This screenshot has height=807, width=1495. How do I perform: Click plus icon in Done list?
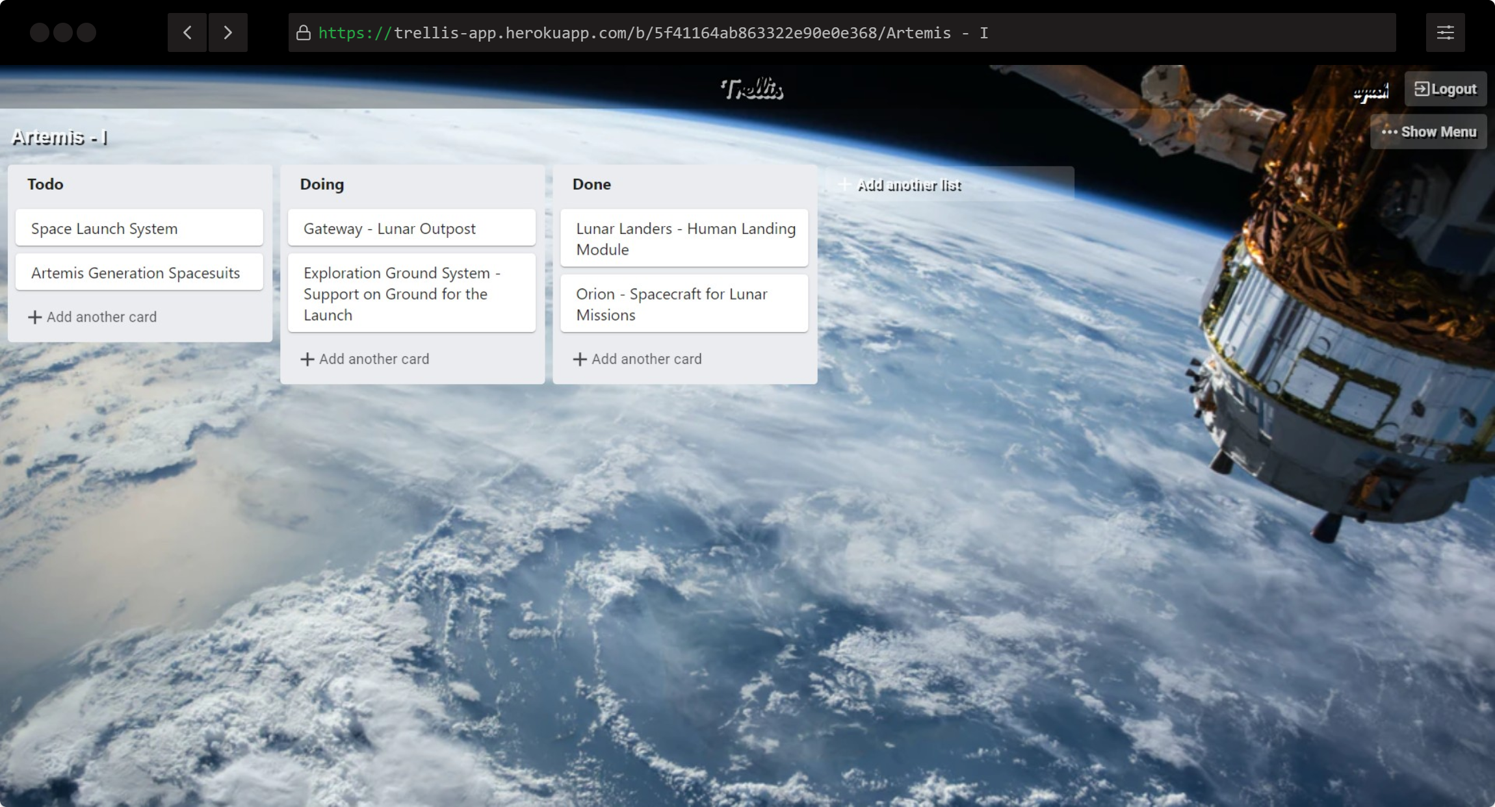580,359
